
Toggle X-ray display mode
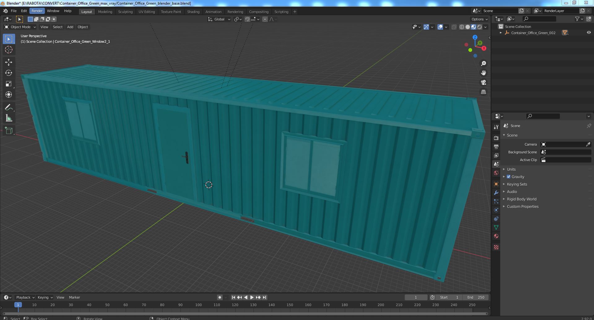[x=454, y=27]
